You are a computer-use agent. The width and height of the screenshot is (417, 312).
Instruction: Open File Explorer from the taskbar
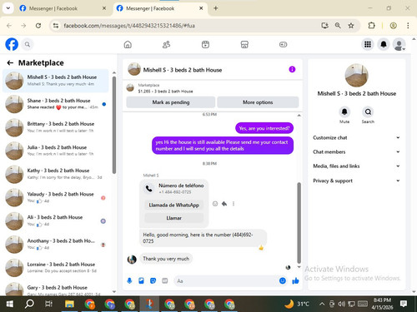[x=69, y=304]
